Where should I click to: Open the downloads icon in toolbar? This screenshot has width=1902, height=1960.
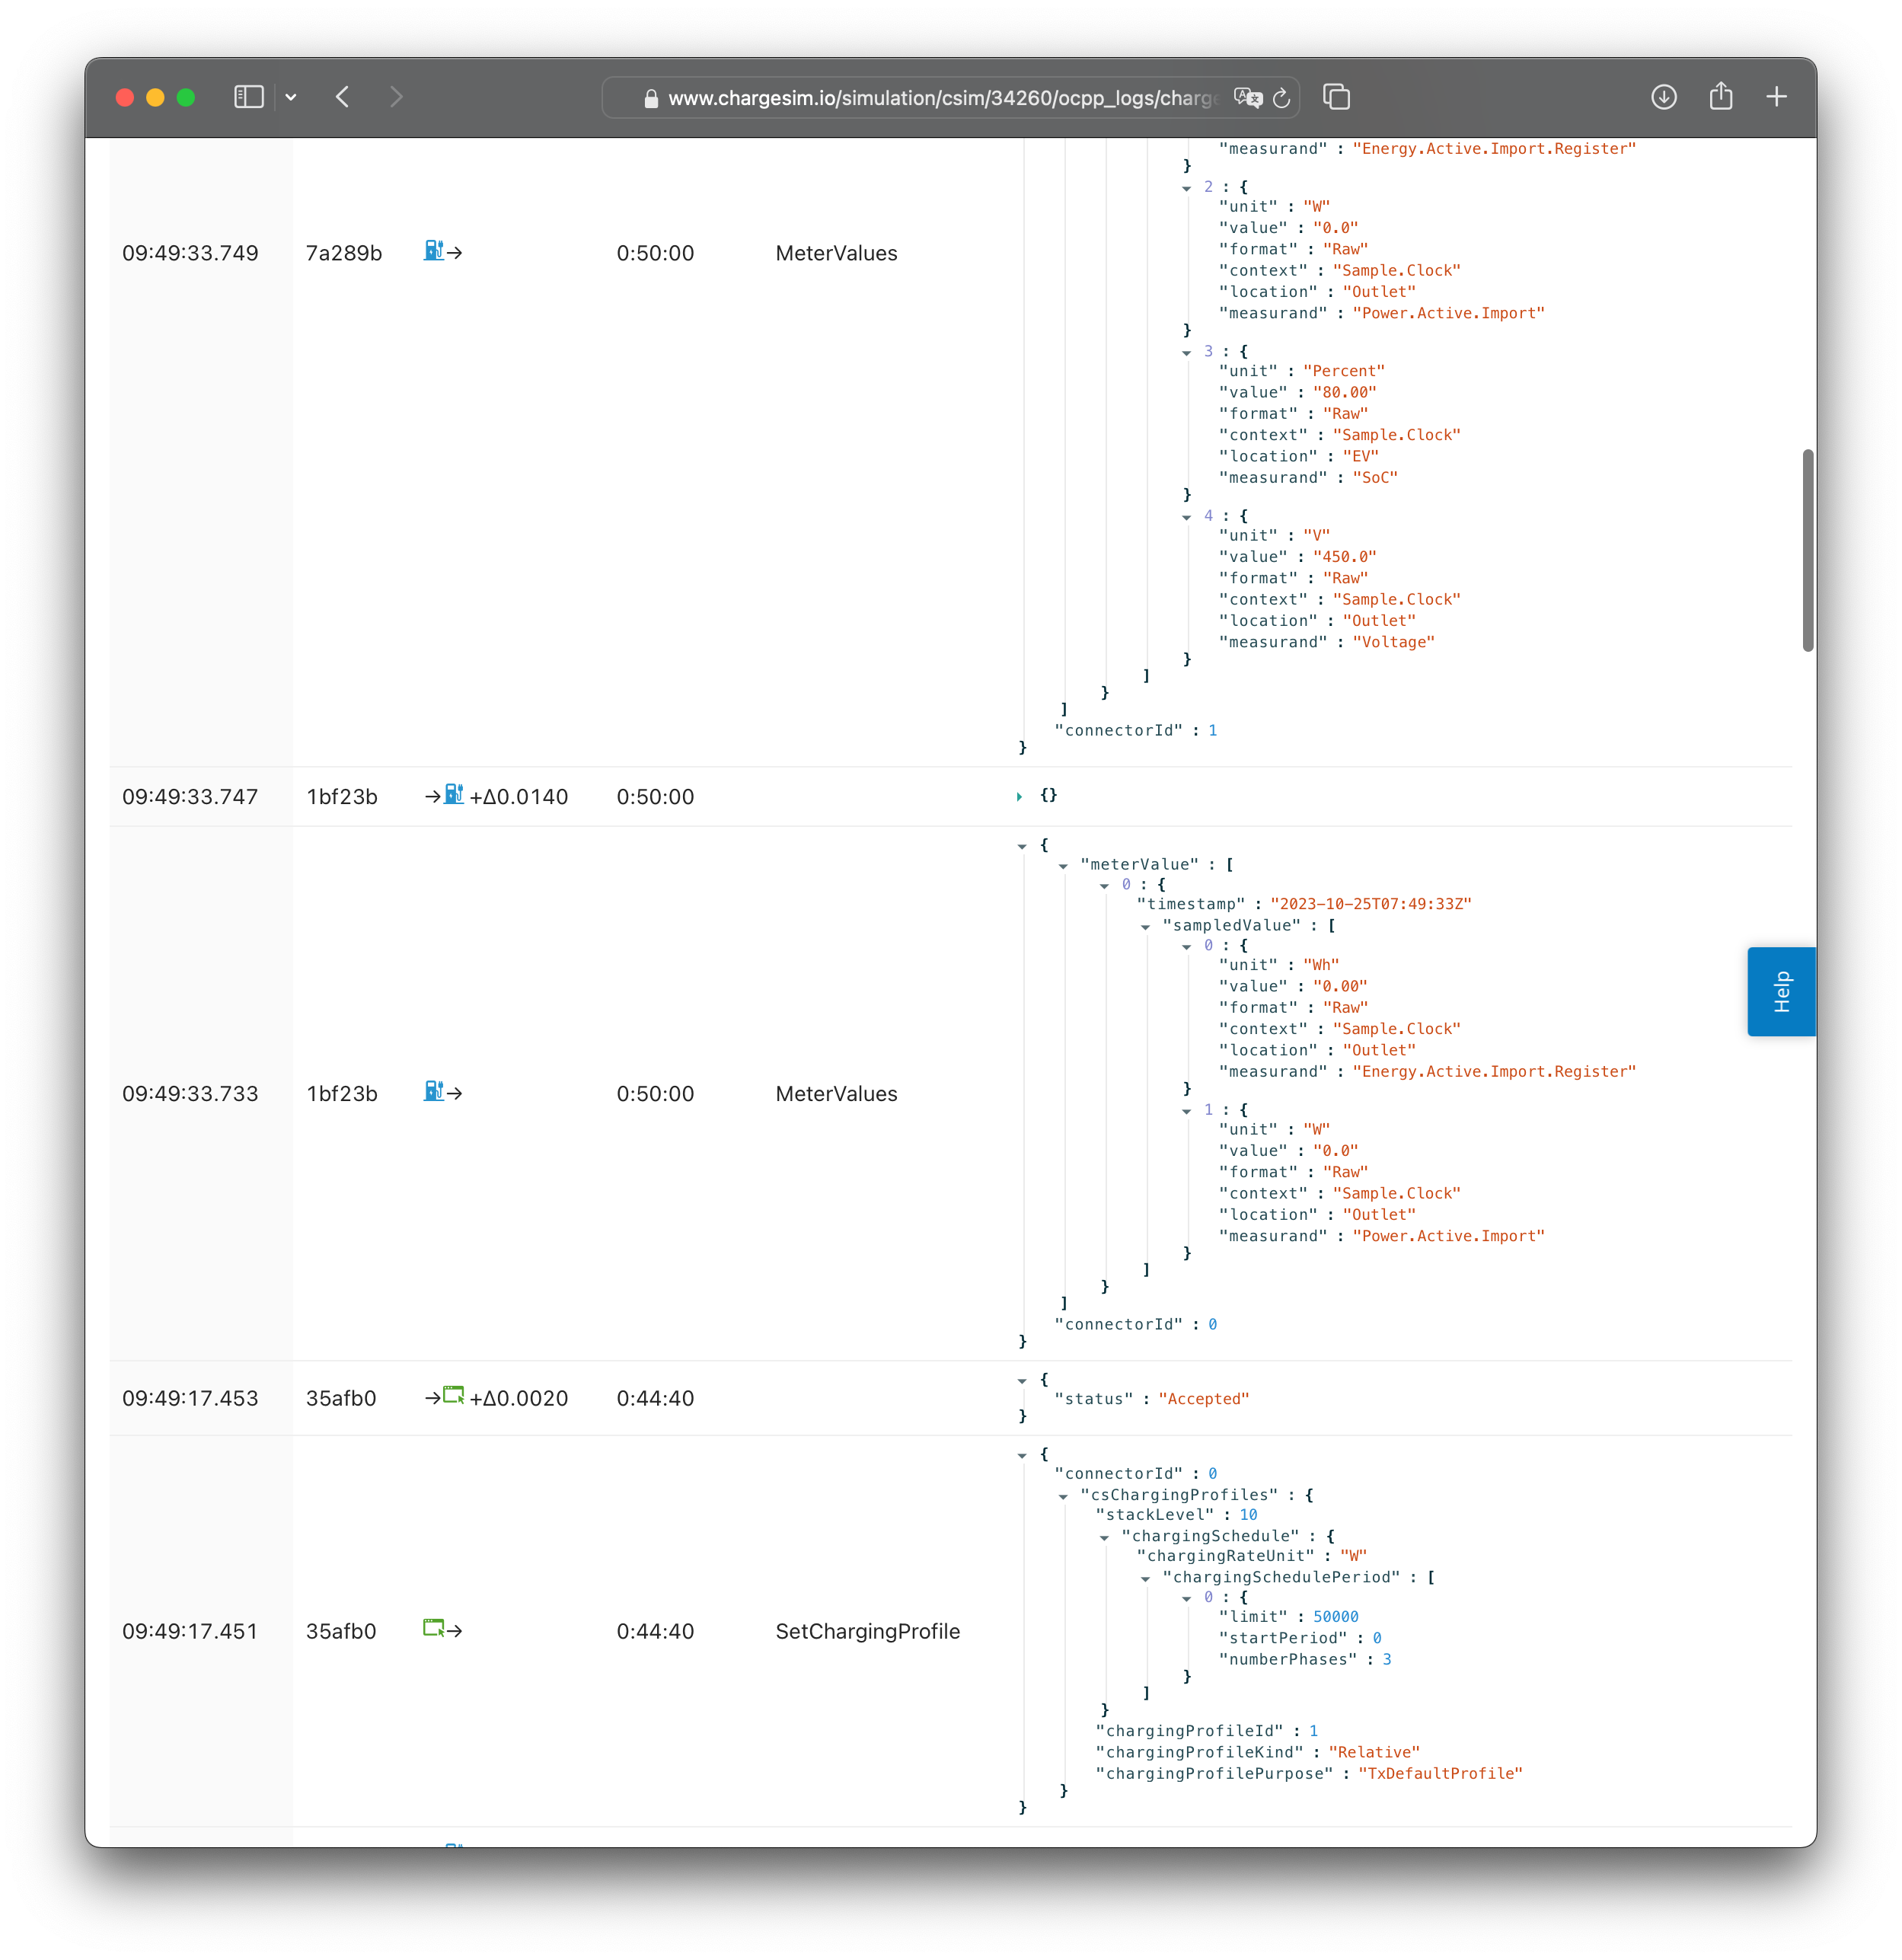pos(1663,97)
